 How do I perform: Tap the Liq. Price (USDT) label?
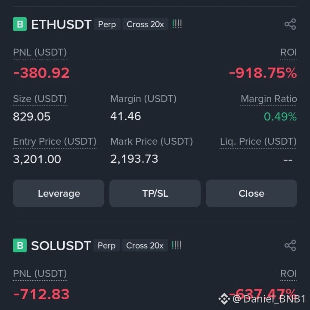tap(258, 141)
